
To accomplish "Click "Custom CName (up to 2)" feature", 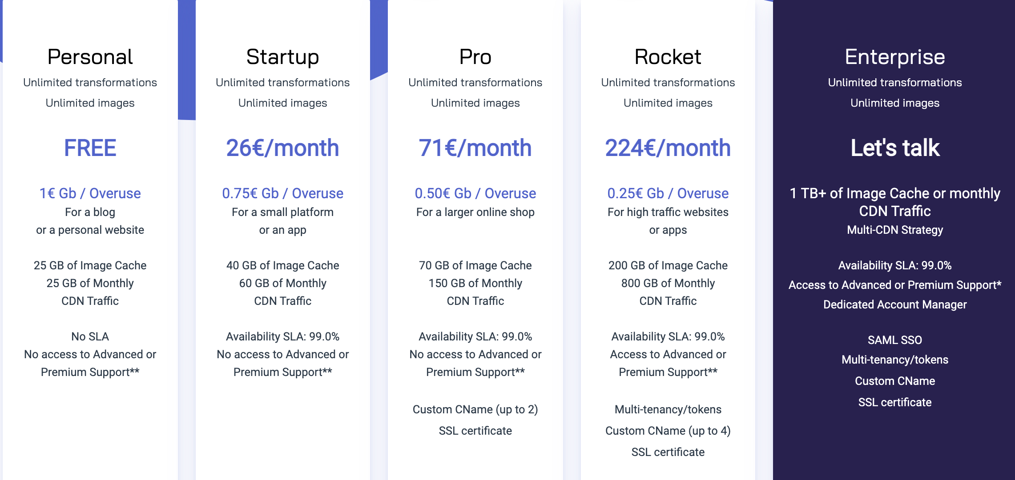I will click(x=475, y=409).
